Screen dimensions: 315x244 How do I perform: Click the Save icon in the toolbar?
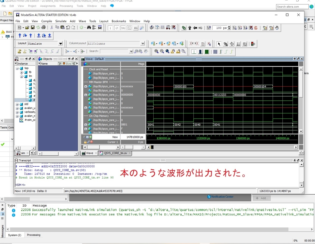click(33, 27)
